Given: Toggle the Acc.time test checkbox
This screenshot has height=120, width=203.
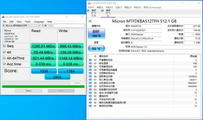Looking at the screenshot, I should pos(4,64).
